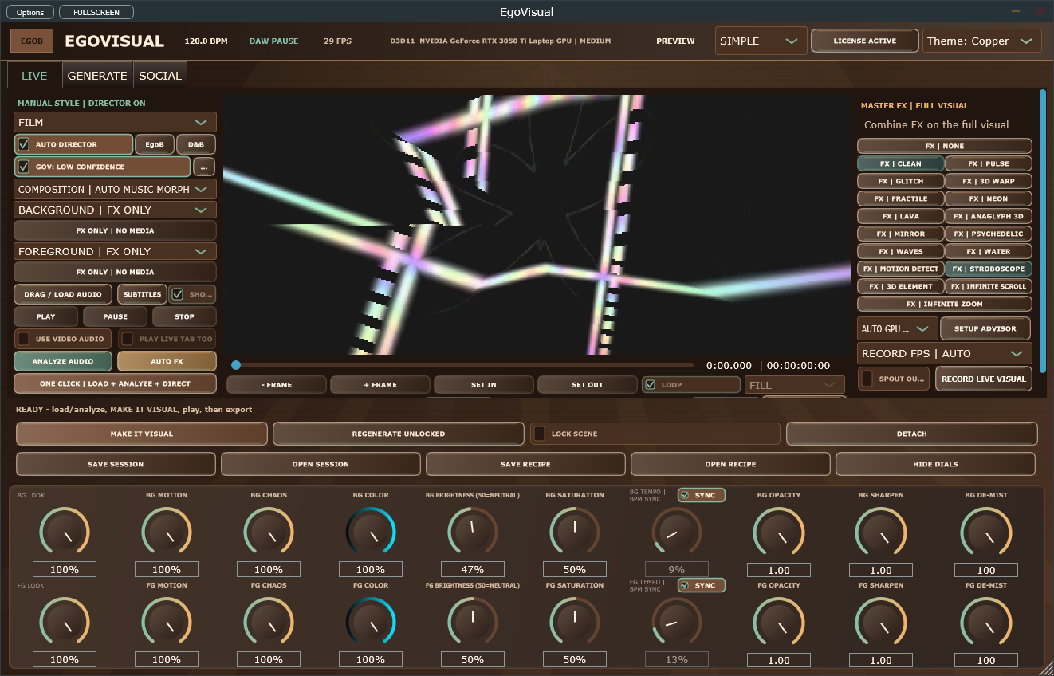The width and height of the screenshot is (1054, 676).
Task: Toggle the BG Tempo Sync checkbox
Action: [x=685, y=495]
